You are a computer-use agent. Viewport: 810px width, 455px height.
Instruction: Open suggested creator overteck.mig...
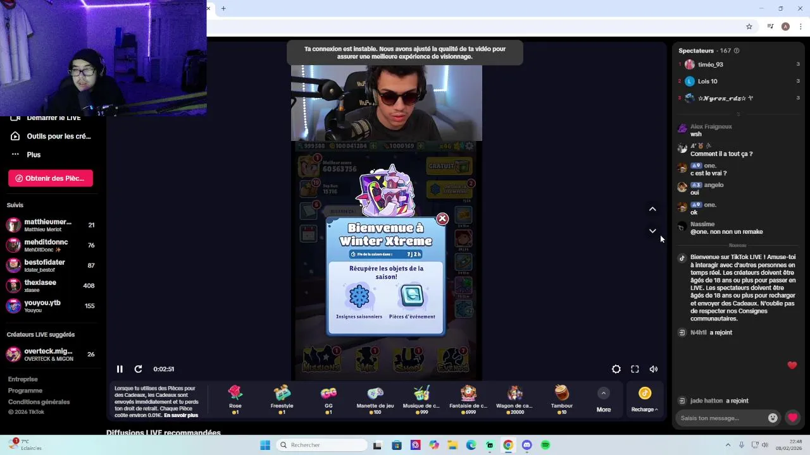51,355
